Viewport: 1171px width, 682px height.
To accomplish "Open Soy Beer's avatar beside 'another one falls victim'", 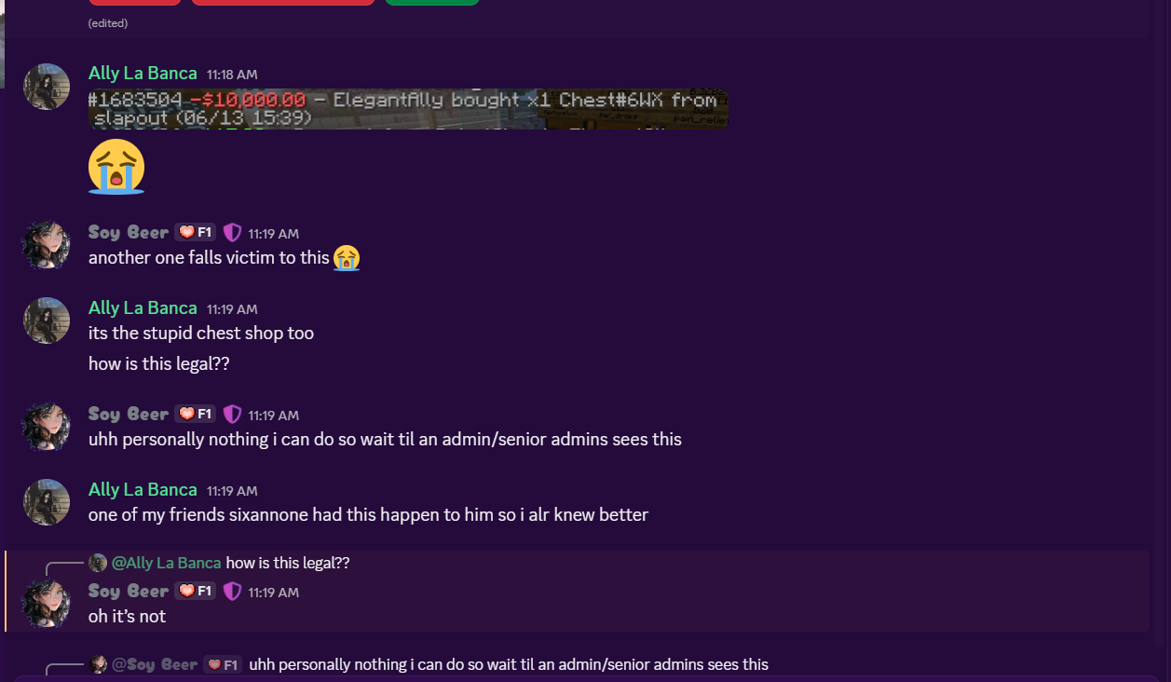I will [47, 245].
